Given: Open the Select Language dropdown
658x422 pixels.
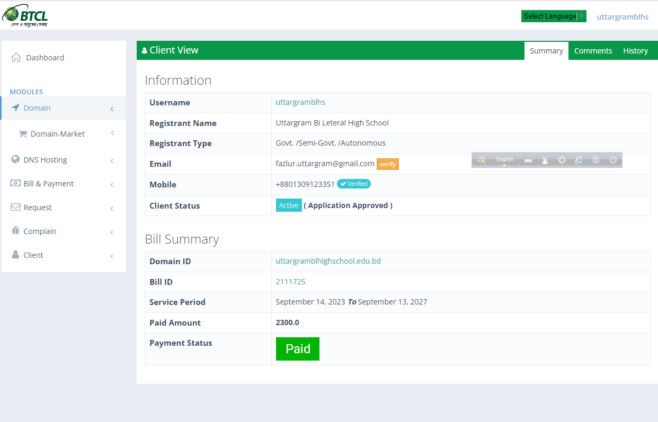Looking at the screenshot, I should click(553, 16).
